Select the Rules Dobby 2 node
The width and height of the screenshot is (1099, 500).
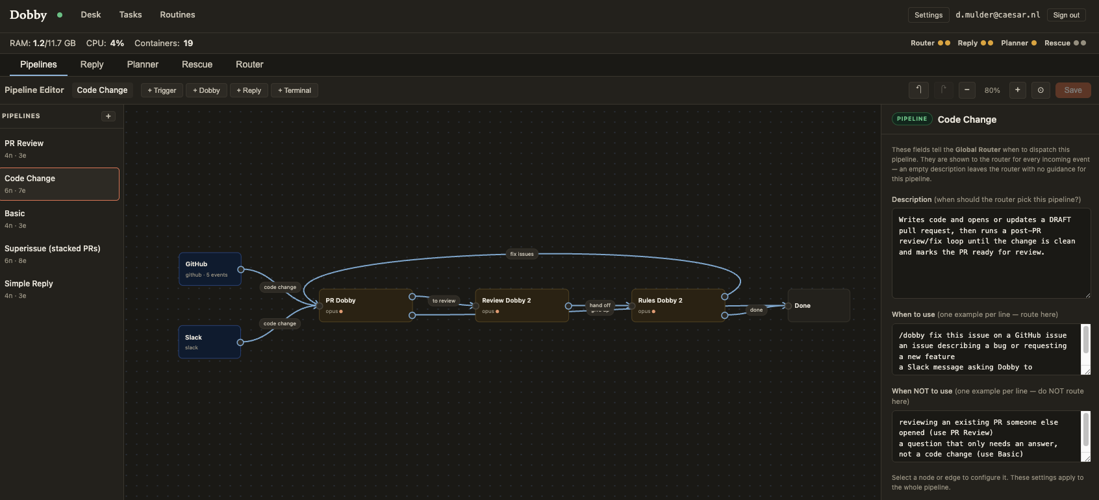tap(678, 305)
